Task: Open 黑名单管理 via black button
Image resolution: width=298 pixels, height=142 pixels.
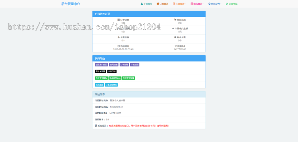Action: 100,71
